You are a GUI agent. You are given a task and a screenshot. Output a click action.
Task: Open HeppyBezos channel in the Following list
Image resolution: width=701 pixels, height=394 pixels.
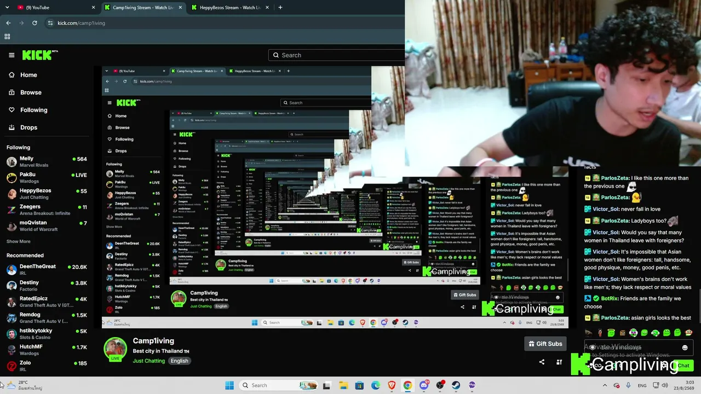pyautogui.click(x=47, y=194)
